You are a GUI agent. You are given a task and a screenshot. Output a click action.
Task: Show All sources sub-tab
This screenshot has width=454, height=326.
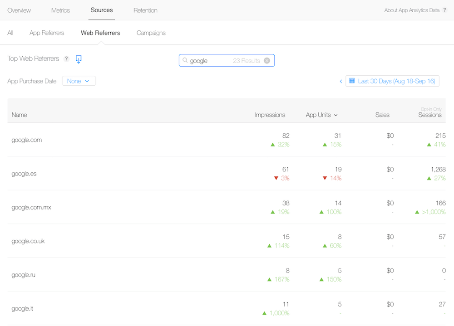10,33
